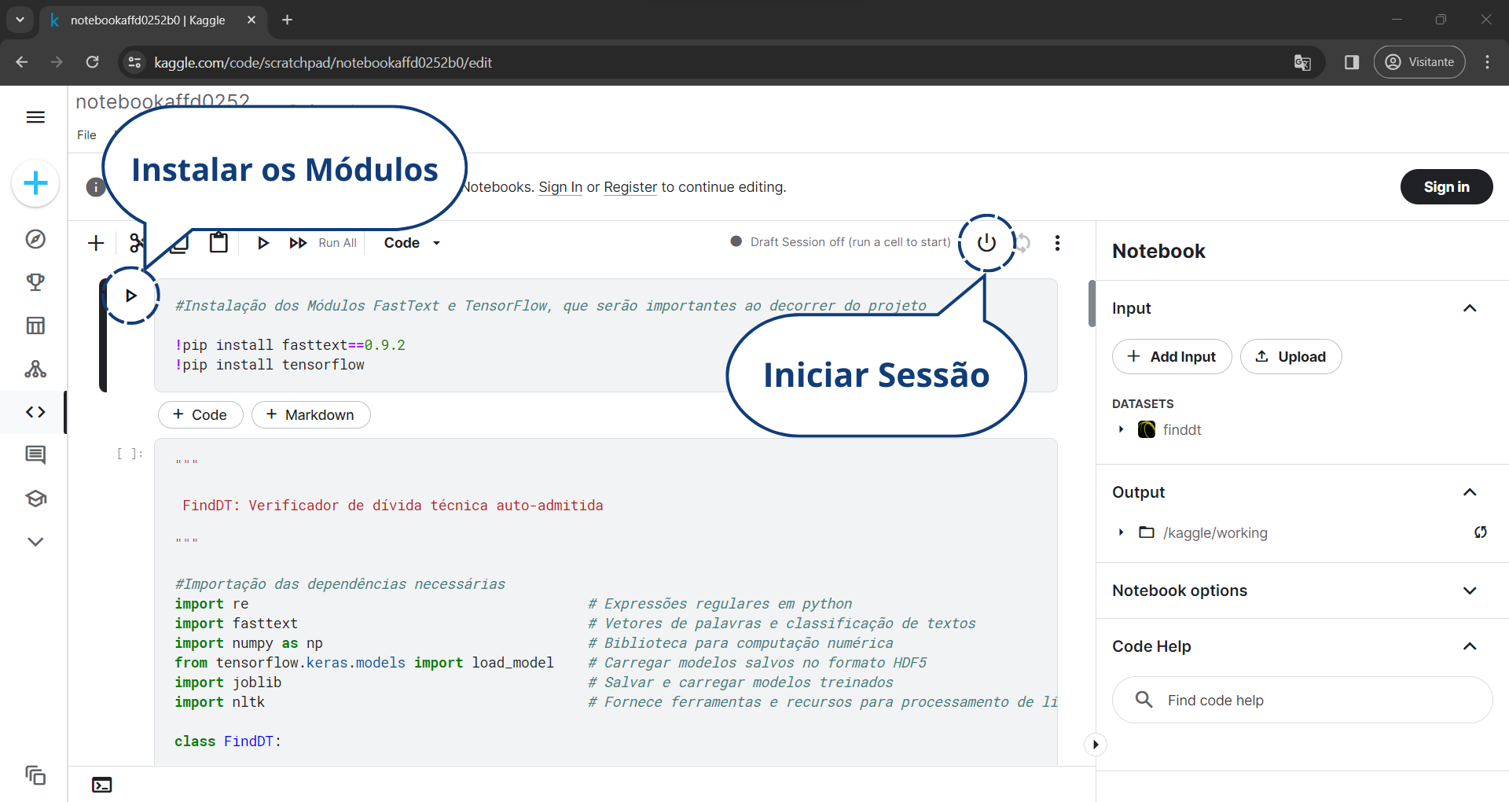Open the File menu
The height and width of the screenshot is (802, 1509).
point(86,135)
